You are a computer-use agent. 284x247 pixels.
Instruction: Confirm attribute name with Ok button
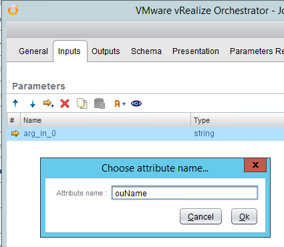(x=244, y=216)
